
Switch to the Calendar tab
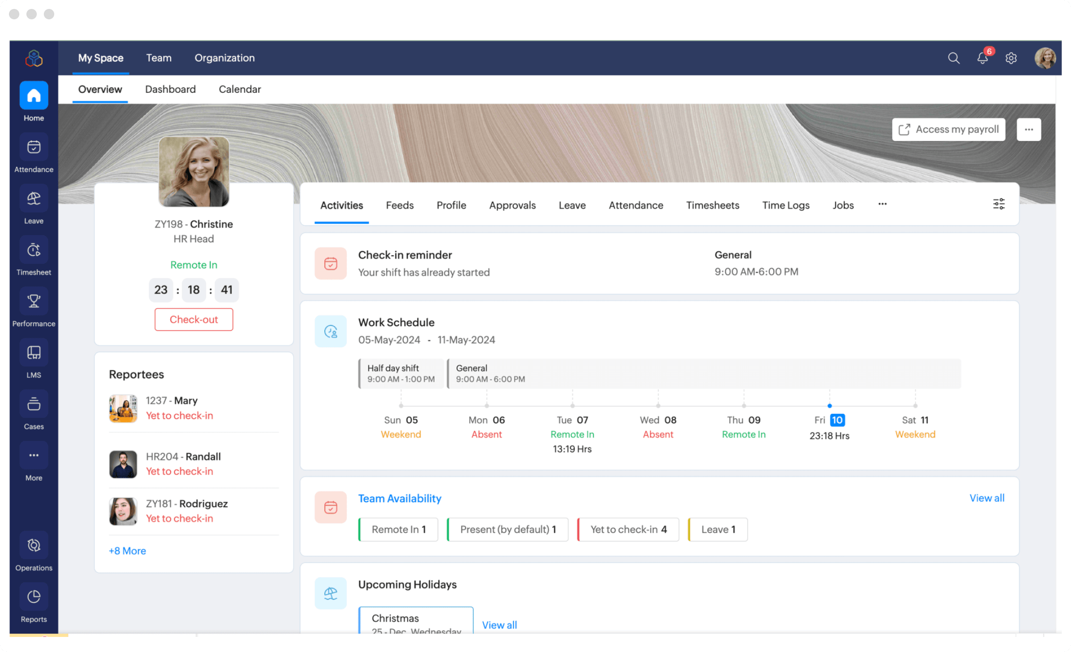[x=239, y=89]
